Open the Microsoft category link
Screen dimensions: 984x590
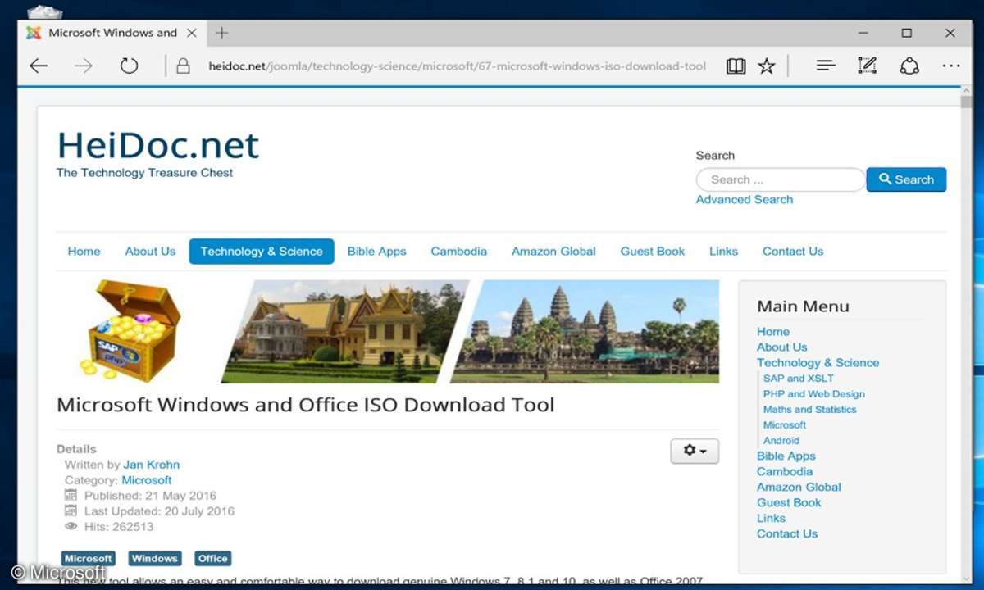click(x=147, y=480)
